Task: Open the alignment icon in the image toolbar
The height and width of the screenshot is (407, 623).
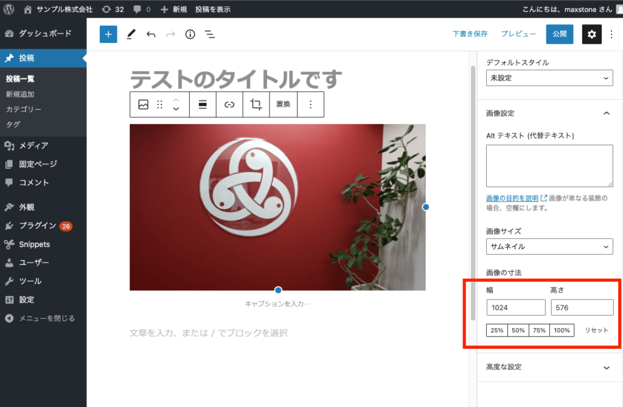Action: (204, 104)
